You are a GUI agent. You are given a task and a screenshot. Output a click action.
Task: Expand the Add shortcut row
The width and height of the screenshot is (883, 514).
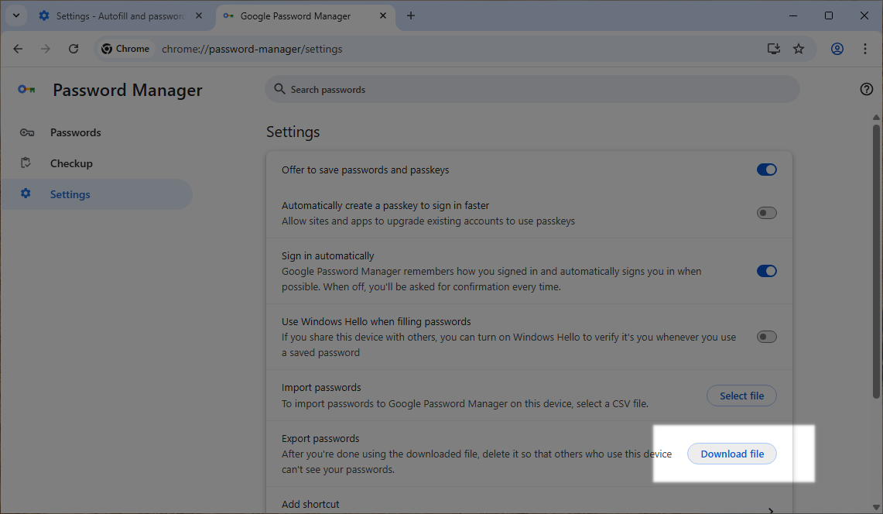click(769, 508)
